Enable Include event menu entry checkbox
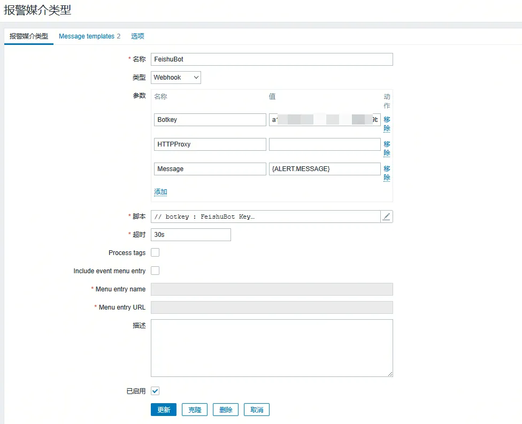Screen dimensions: 522x424 155,271
